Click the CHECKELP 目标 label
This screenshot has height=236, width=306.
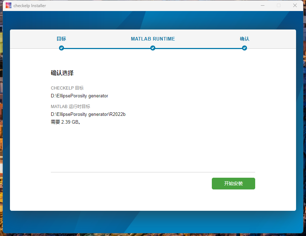[67, 88]
